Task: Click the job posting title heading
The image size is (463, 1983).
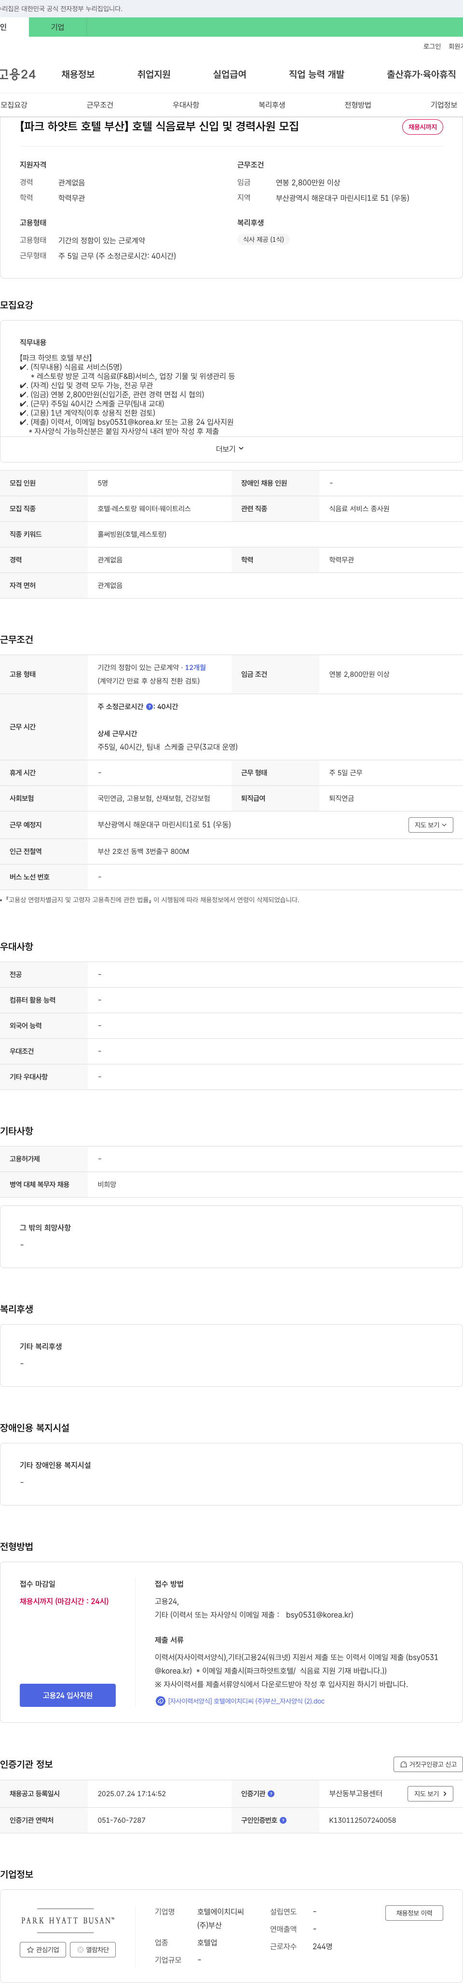Action: 159,126
